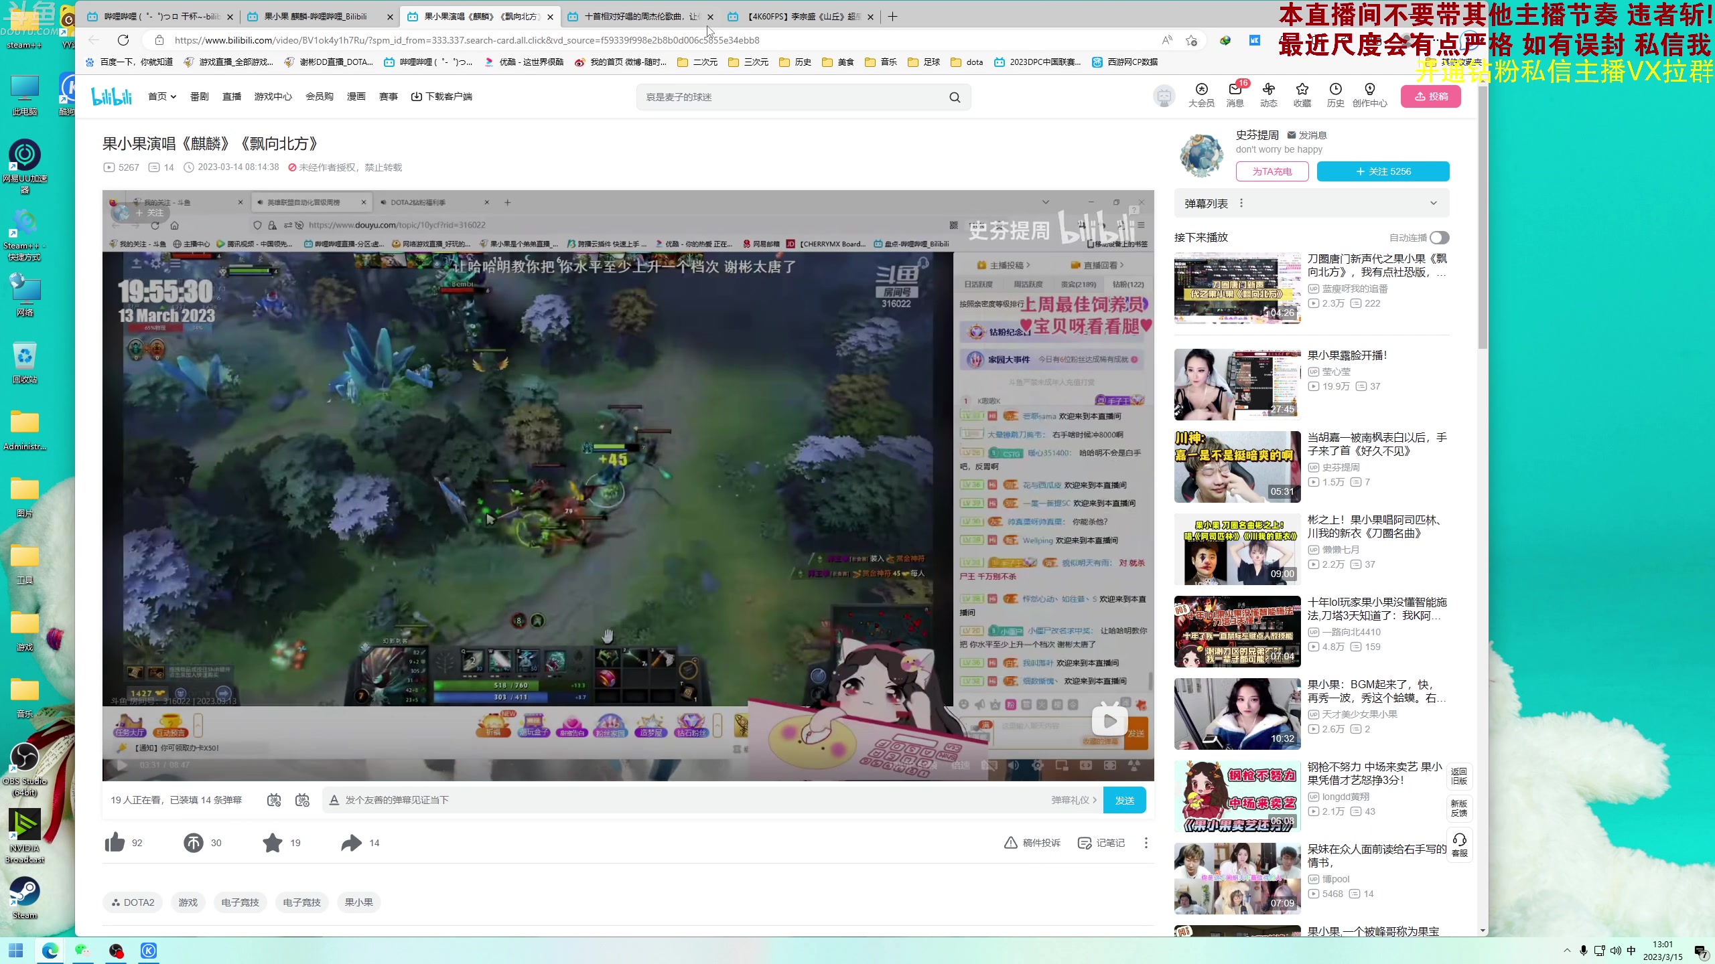Open the 大会员 membership icon
Image resolution: width=1715 pixels, height=964 pixels.
[x=1201, y=95]
